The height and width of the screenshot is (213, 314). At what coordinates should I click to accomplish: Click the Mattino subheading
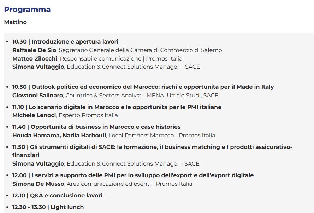[15, 22]
